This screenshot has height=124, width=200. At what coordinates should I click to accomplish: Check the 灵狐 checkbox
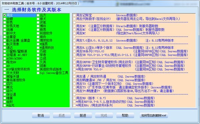38,22
